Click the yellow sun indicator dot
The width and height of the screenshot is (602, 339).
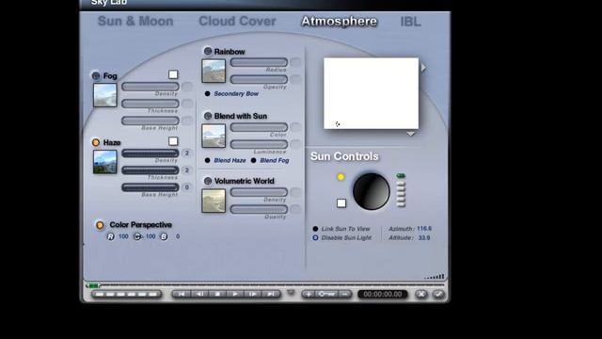(x=341, y=177)
